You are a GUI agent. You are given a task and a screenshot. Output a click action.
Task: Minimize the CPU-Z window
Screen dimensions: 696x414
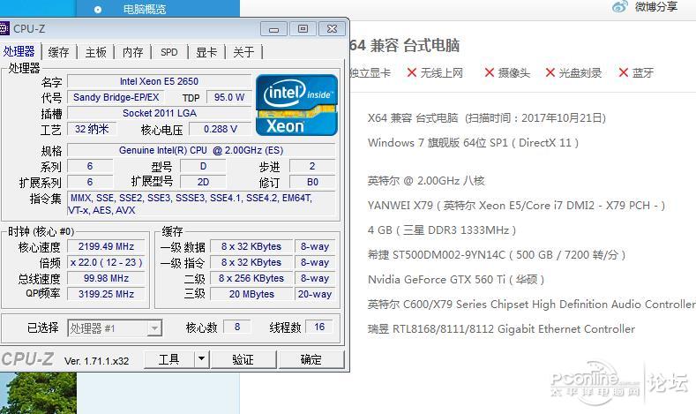point(273,29)
